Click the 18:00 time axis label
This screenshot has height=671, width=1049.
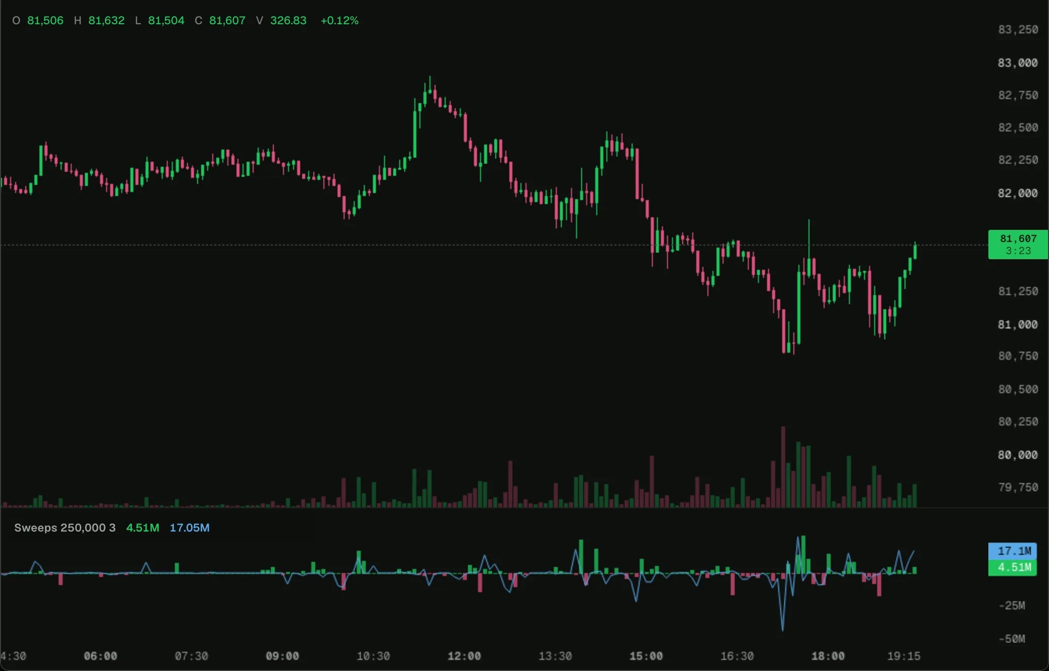pos(828,656)
